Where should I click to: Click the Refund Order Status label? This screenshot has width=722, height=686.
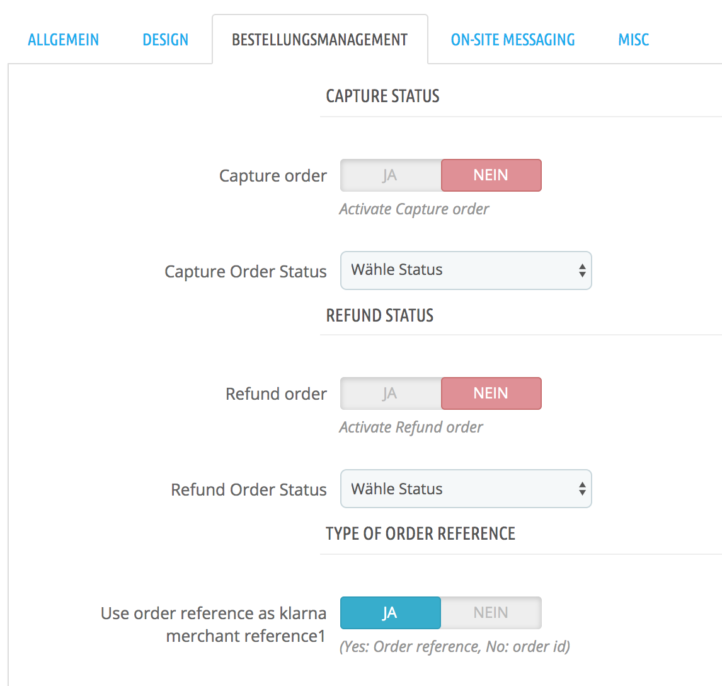[x=249, y=490]
